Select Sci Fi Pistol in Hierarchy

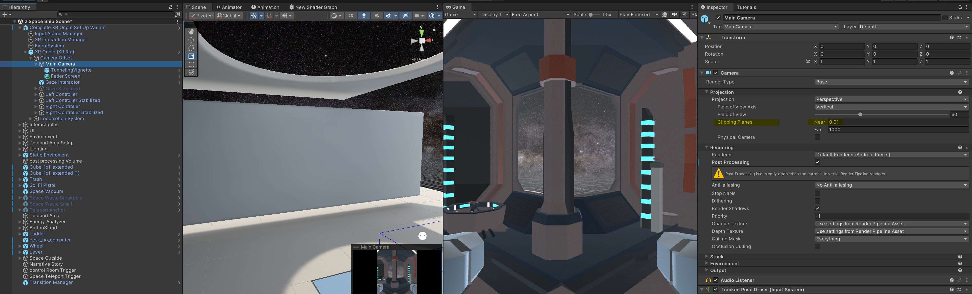click(42, 186)
